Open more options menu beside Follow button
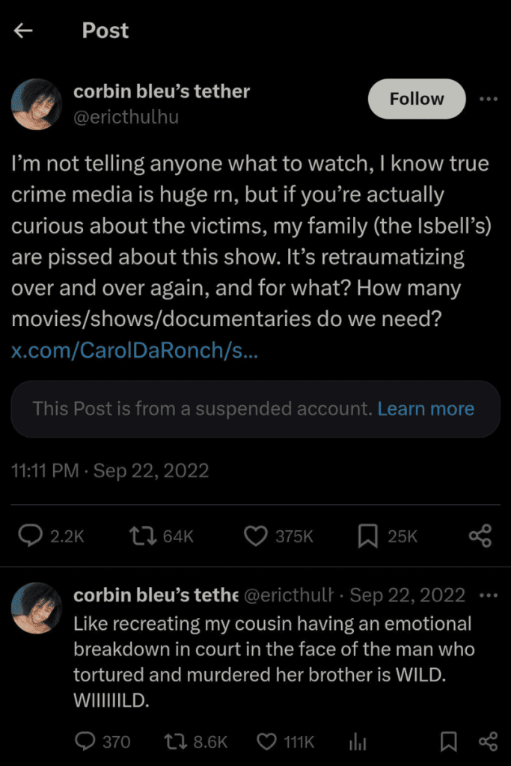Image resolution: width=511 pixels, height=766 pixels. pos(488,99)
